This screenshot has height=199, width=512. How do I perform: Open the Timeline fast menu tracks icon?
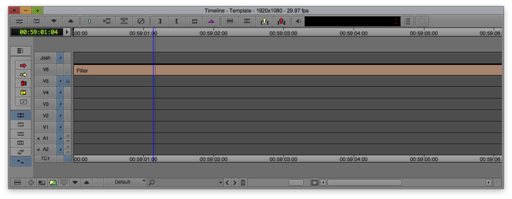pyautogui.click(x=20, y=50)
